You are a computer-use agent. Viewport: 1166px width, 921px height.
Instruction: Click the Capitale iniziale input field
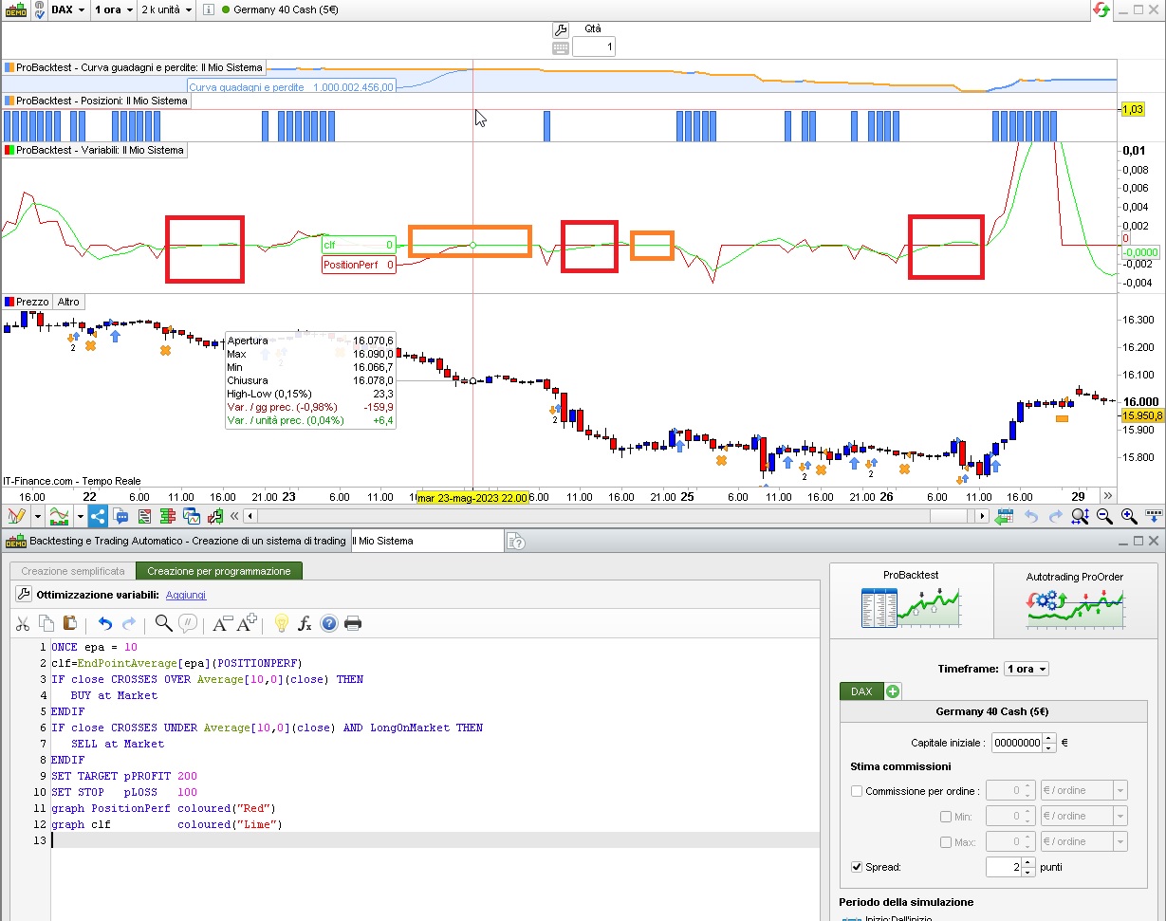(1016, 743)
